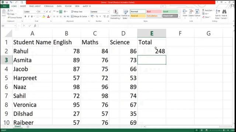The width and height of the screenshot is (236, 132).
Task: Add a new sheet with plus icon
Action: 28,126
